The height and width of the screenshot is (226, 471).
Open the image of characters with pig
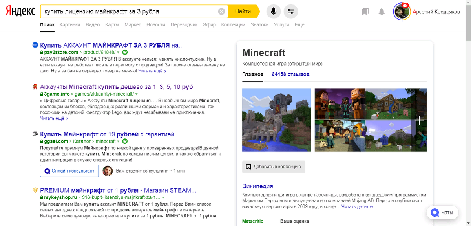point(340,136)
